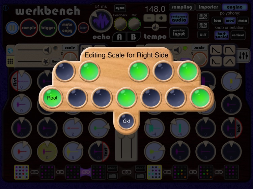Tap the small Export button

point(83,28)
